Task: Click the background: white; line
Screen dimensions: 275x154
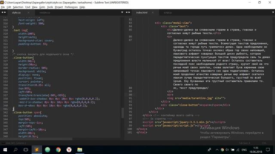Action: tap(32, 71)
